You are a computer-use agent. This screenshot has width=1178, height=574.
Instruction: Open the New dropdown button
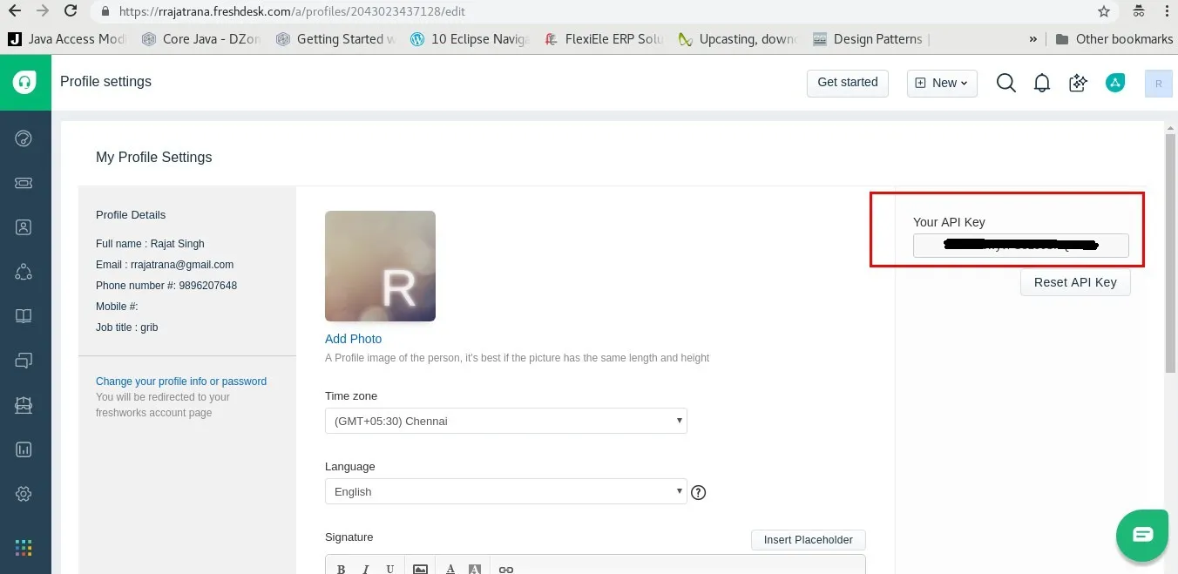coord(942,83)
